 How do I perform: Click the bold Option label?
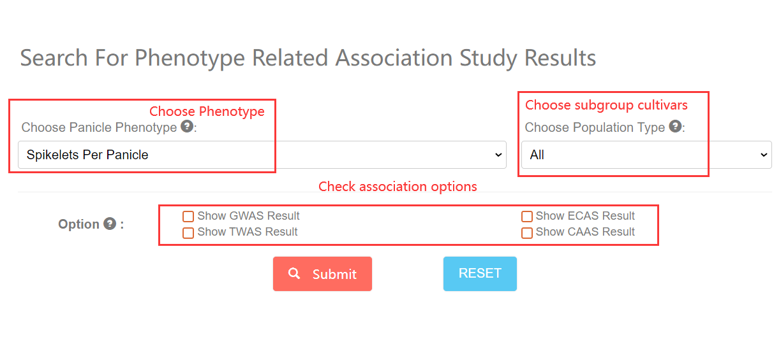click(x=78, y=224)
